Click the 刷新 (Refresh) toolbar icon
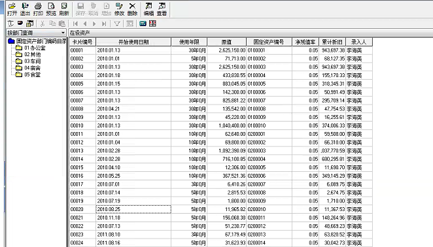Viewport: 433px width, 247px height. (64, 9)
